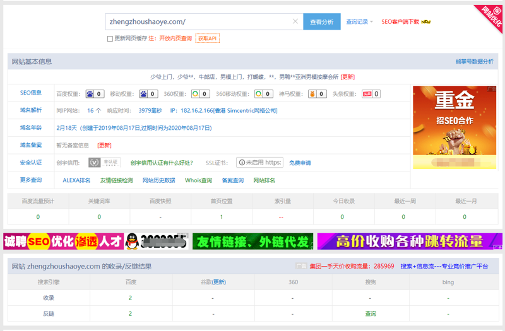The width and height of the screenshot is (505, 331).
Task: Click the 查看分析 button
Action: [322, 21]
